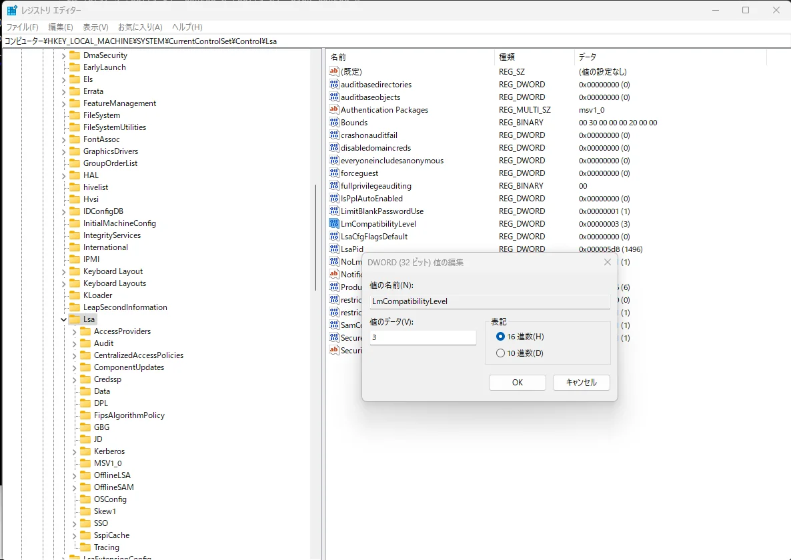The width and height of the screenshot is (791, 560).
Task: Click the Kerberos folder icon
Action: click(85, 451)
